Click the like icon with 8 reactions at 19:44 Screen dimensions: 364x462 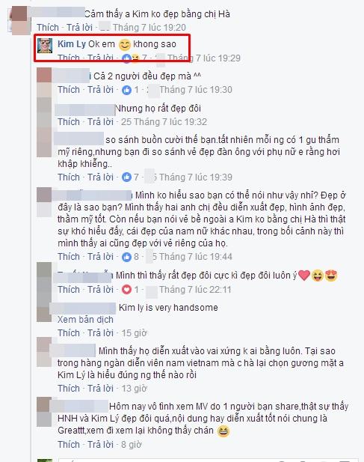tap(127, 257)
